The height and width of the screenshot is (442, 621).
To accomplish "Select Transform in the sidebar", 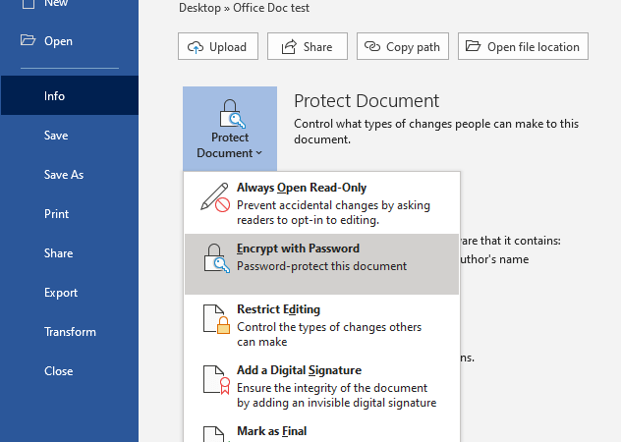I will coord(70,332).
